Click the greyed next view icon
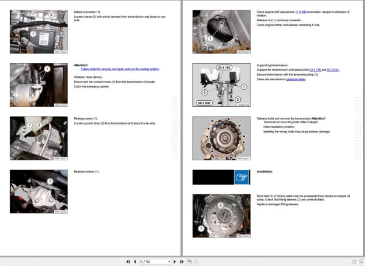 pos(196,262)
